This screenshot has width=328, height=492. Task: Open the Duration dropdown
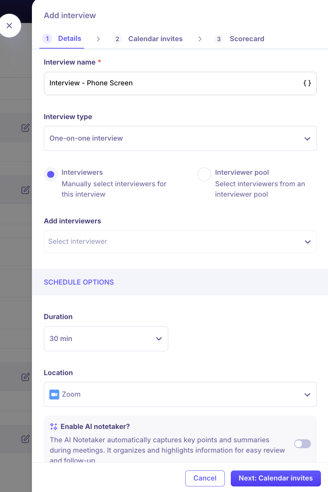106,339
